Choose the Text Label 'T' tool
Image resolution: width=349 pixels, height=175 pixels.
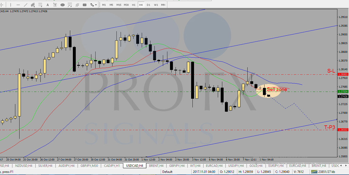coord(55,5)
